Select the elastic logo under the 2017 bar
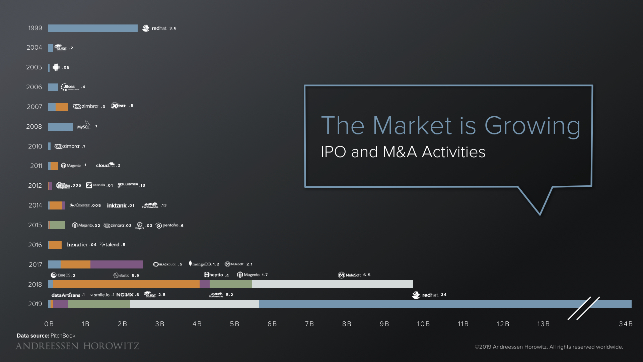643x362 pixels. [x=121, y=275]
